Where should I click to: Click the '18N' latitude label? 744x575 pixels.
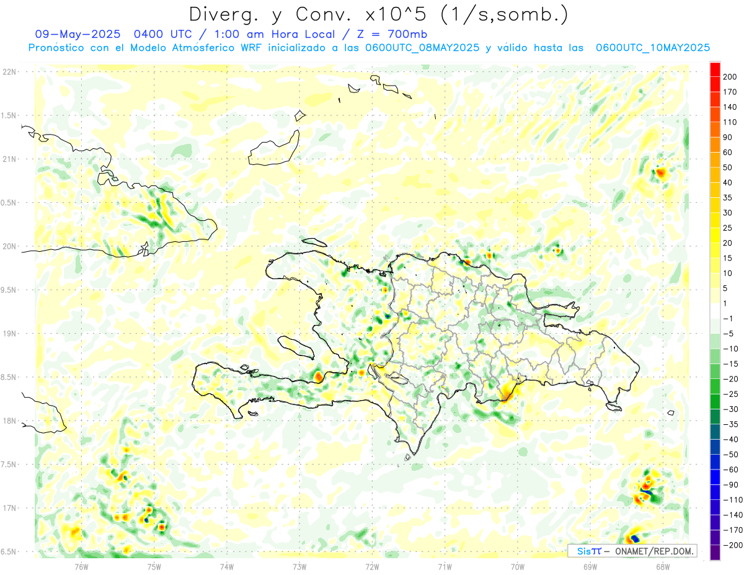[9, 421]
